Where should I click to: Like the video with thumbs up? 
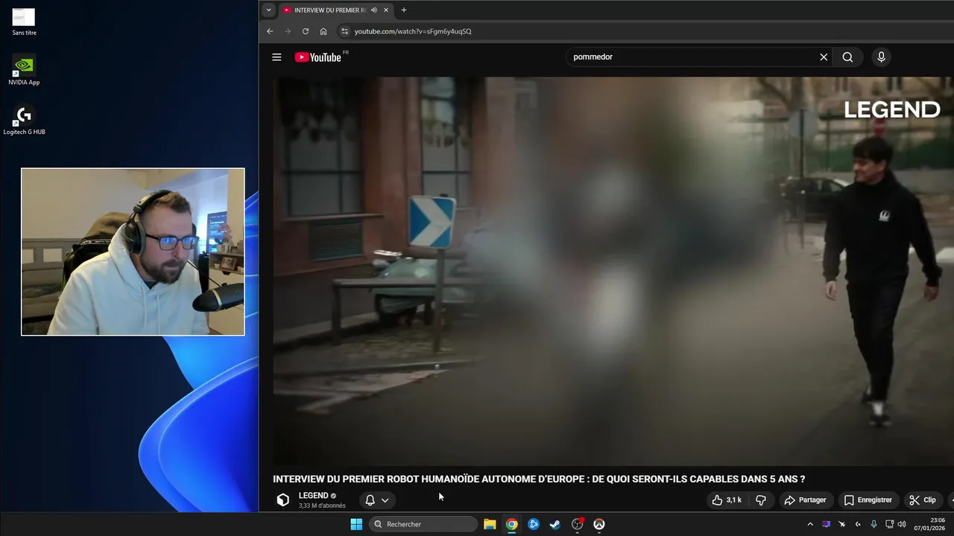click(727, 500)
